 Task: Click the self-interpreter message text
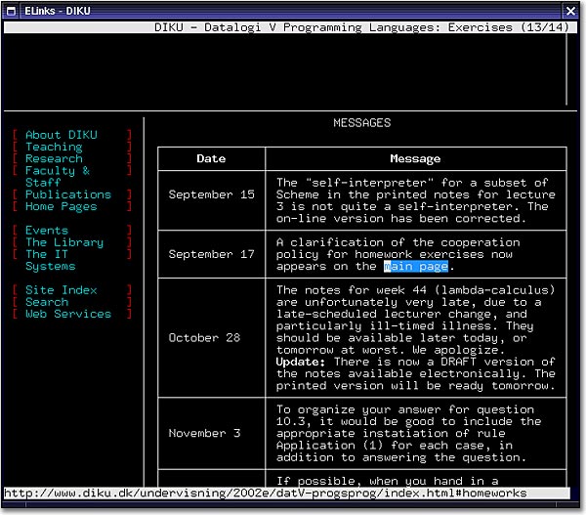[x=416, y=200]
